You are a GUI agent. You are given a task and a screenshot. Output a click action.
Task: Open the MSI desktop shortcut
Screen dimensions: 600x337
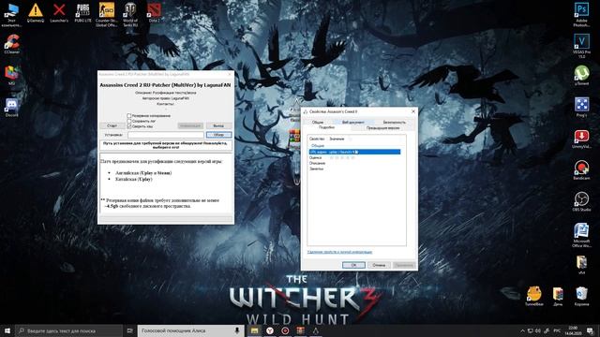12,75
